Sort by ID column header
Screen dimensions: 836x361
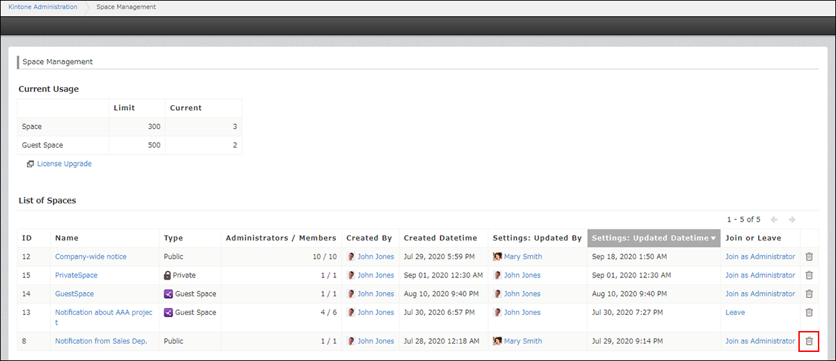click(27, 238)
